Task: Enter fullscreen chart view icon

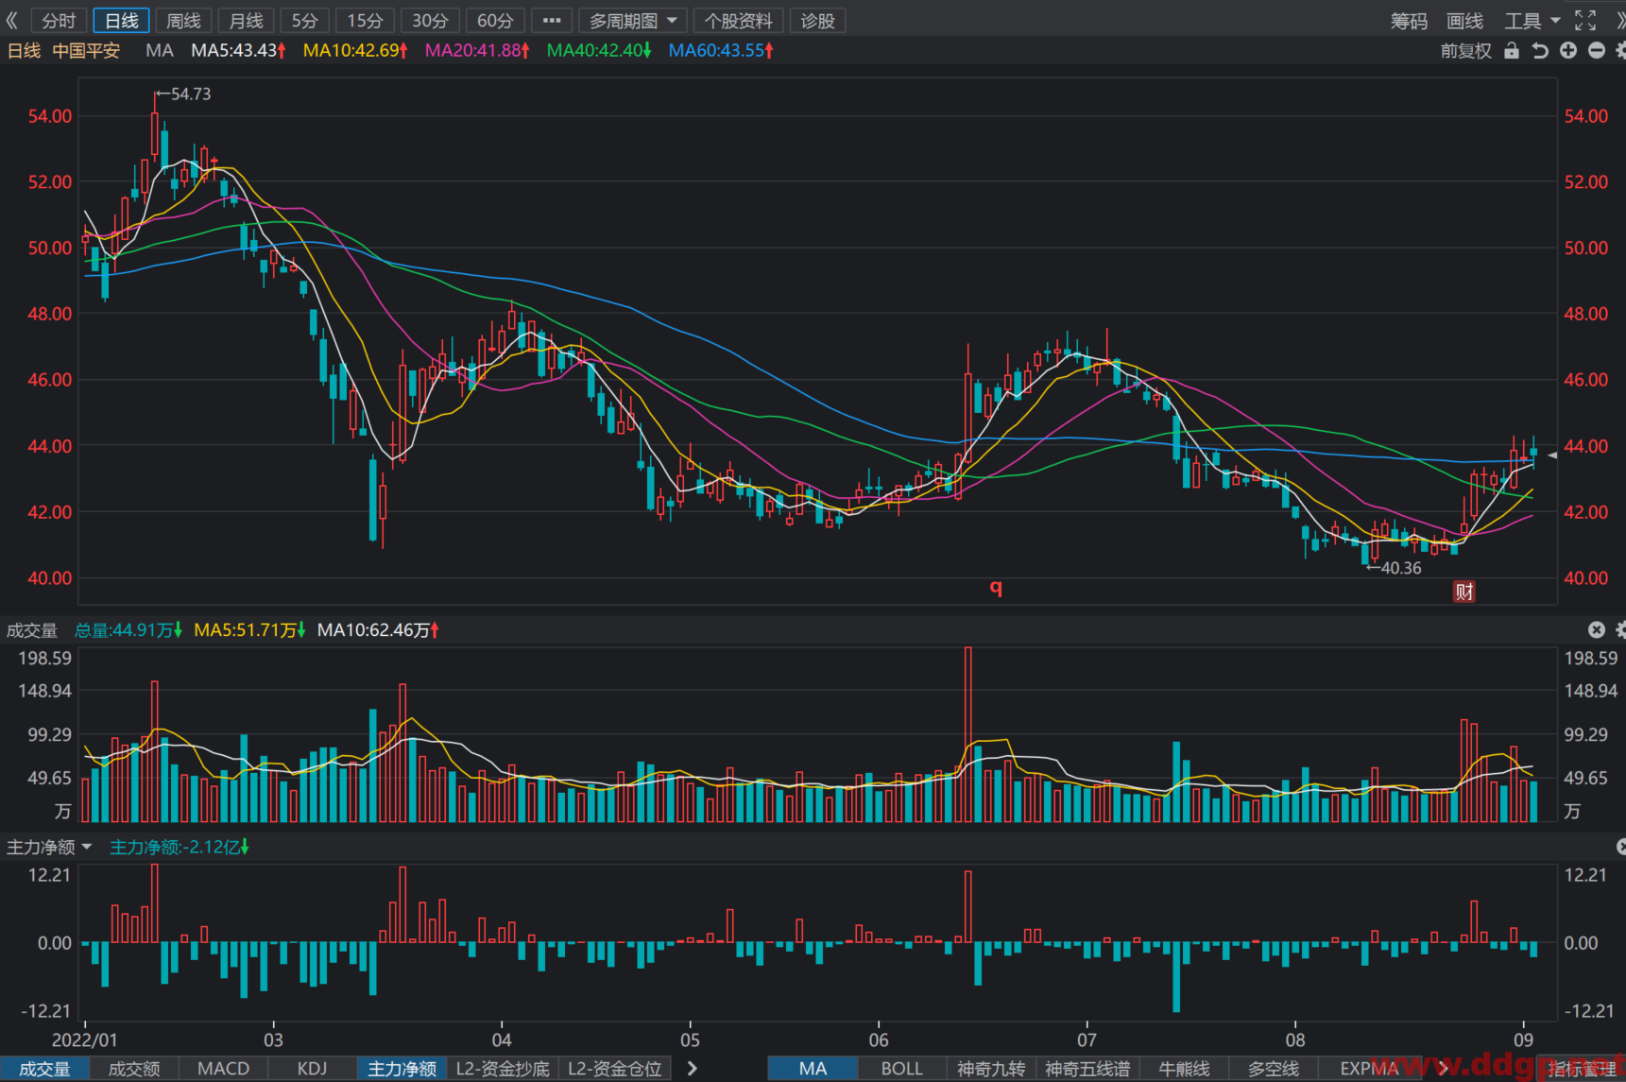Action: [x=1585, y=20]
